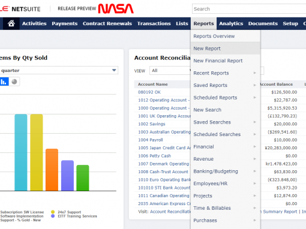Screen dimensions: 306x229
Task: Open the Transactions menu
Action: (154, 23)
